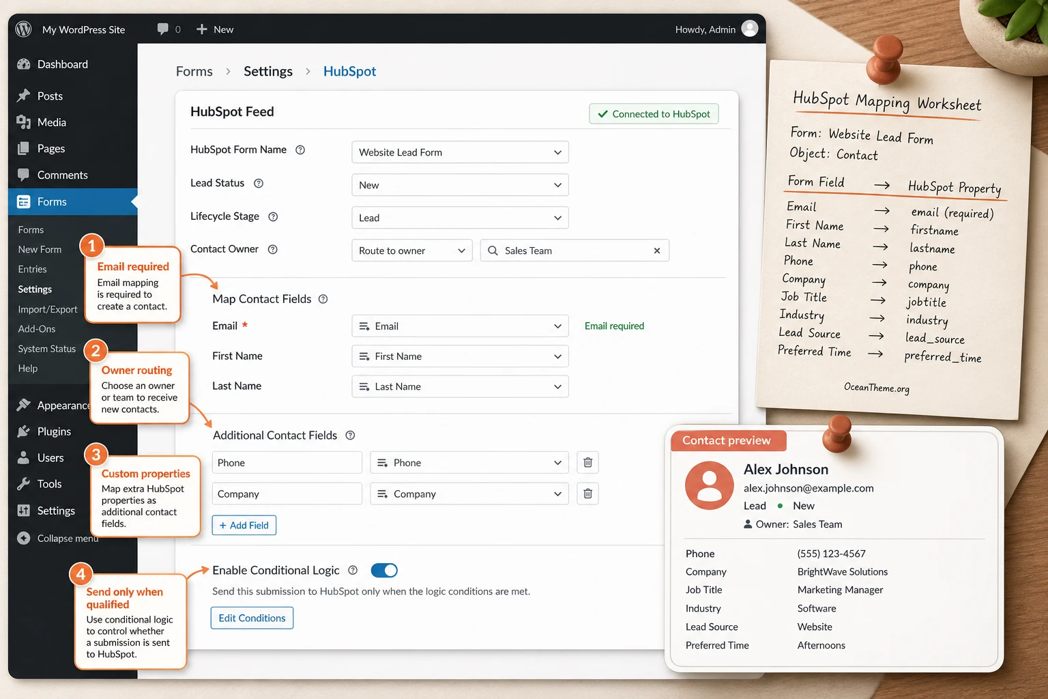This screenshot has width=1048, height=699.
Task: Click the Edit Conditions button
Action: [252, 618]
